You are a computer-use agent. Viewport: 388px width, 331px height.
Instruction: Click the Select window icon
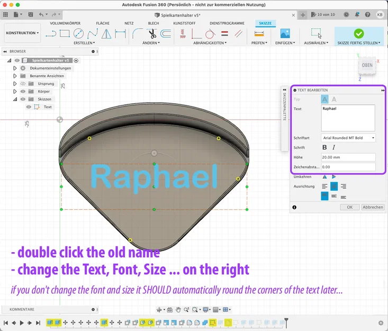coord(316,33)
